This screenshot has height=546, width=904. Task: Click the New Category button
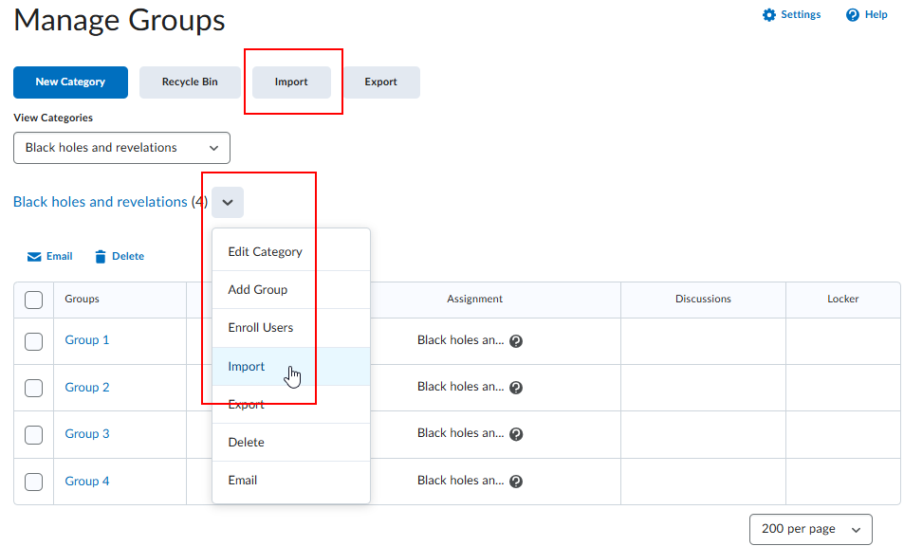[70, 82]
